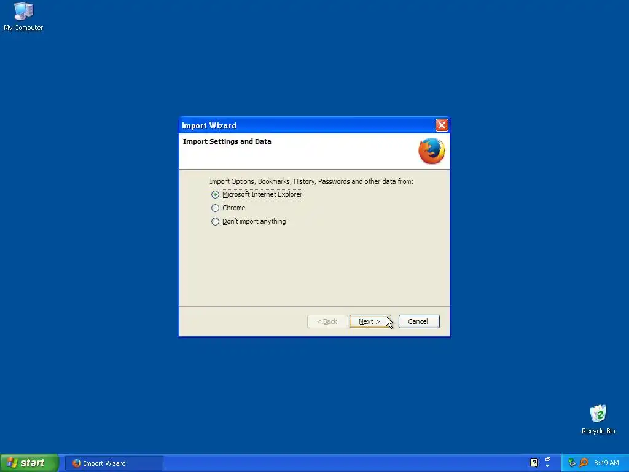Screen dimensions: 629x472
Task: Click the Firefox logo in the wizard header
Action: (x=432, y=151)
